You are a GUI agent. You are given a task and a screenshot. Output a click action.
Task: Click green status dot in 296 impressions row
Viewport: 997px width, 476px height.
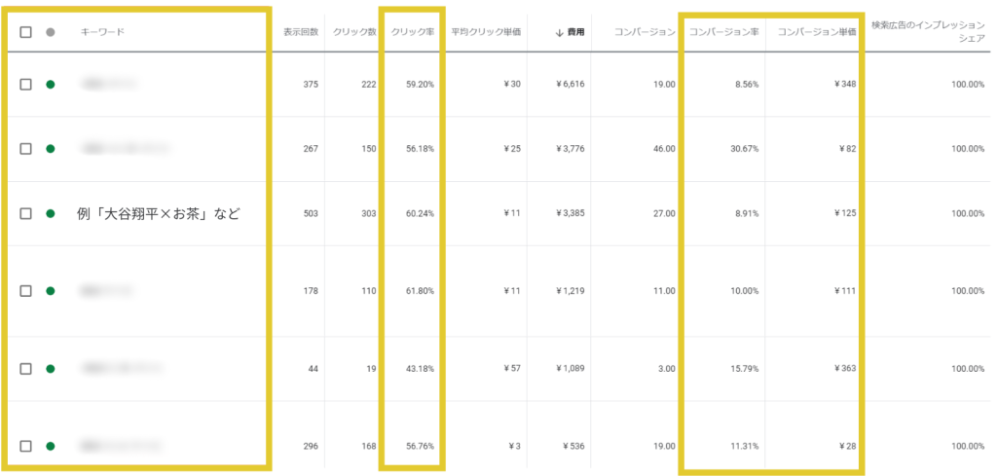click(x=50, y=446)
